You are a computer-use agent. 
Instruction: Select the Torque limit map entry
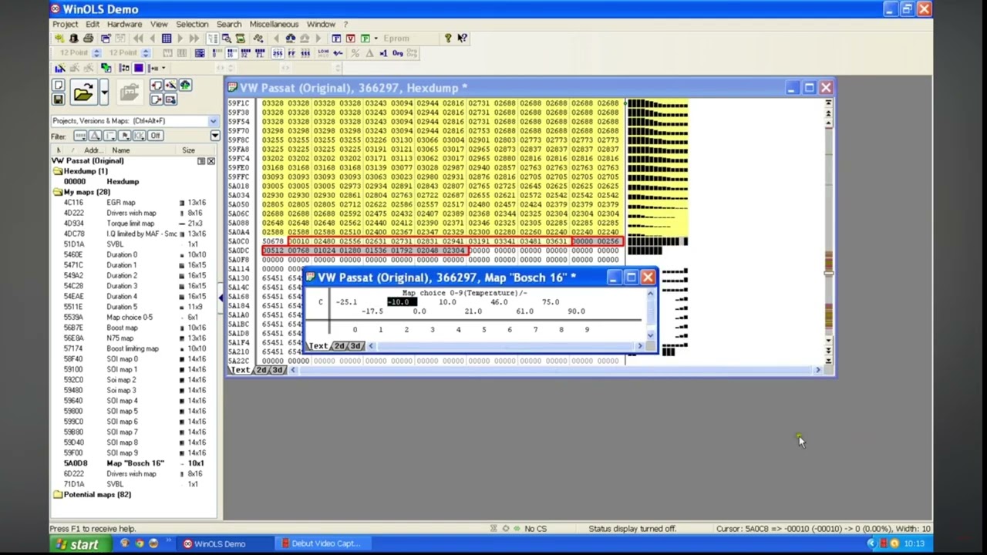[130, 224]
